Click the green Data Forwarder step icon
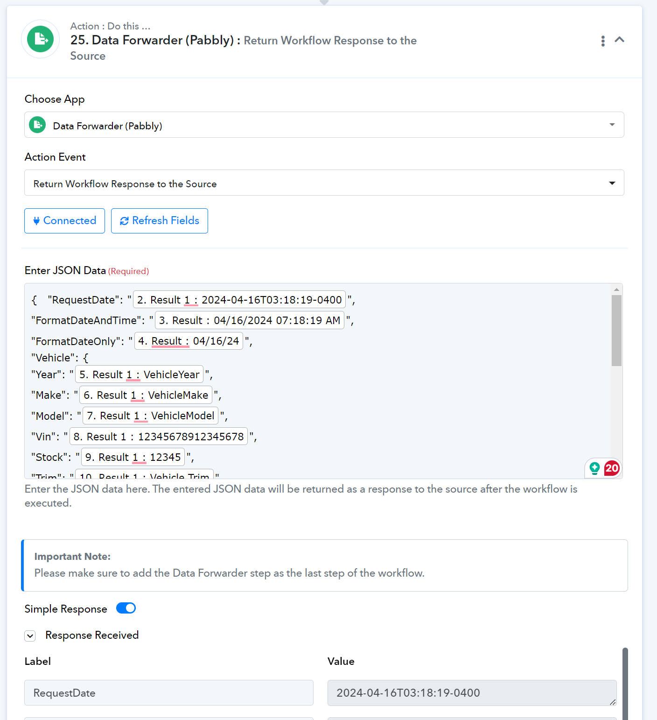Image resolution: width=657 pixels, height=720 pixels. [x=41, y=39]
